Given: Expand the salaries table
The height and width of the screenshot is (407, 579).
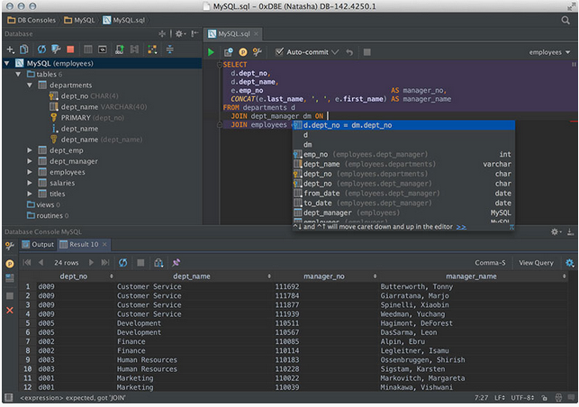Looking at the screenshot, I should tap(30, 183).
